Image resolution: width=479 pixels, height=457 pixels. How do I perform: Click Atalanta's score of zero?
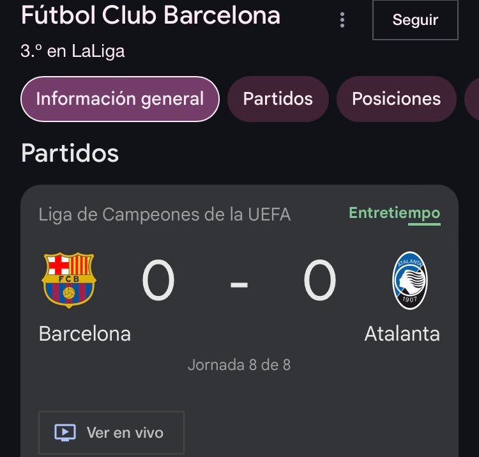pyautogui.click(x=319, y=280)
